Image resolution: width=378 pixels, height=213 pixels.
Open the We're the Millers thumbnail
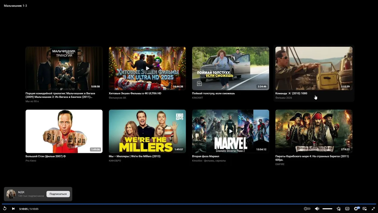[x=147, y=131]
